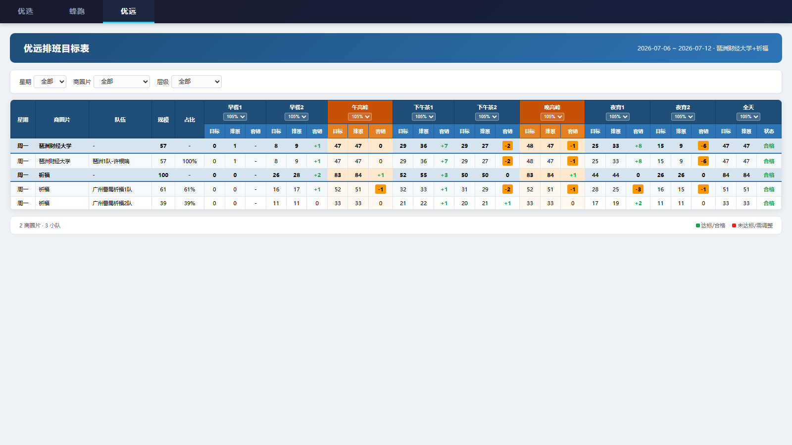Click 容错 sub-header under 夜宵2
Image resolution: width=792 pixels, height=445 pixels.
[703, 132]
